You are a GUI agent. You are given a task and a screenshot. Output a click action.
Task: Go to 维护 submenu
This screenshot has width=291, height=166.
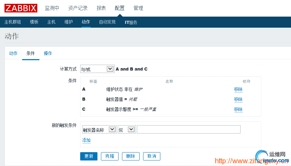pos(68,22)
